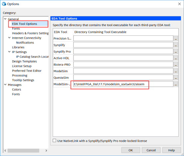Open Colors under Messages

point(17,89)
